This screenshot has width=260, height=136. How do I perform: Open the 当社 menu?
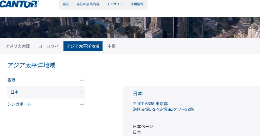[x=66, y=4]
